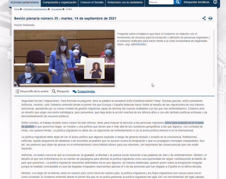Click the list icon beside Desarrollo
The width and height of the screenshot is (226, 179).
tap(17, 91)
